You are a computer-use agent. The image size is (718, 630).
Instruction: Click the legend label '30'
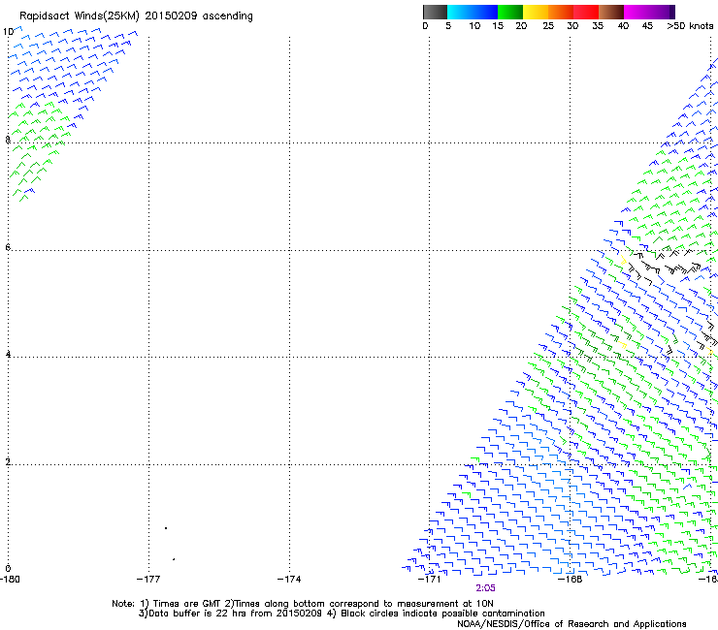[x=572, y=26]
